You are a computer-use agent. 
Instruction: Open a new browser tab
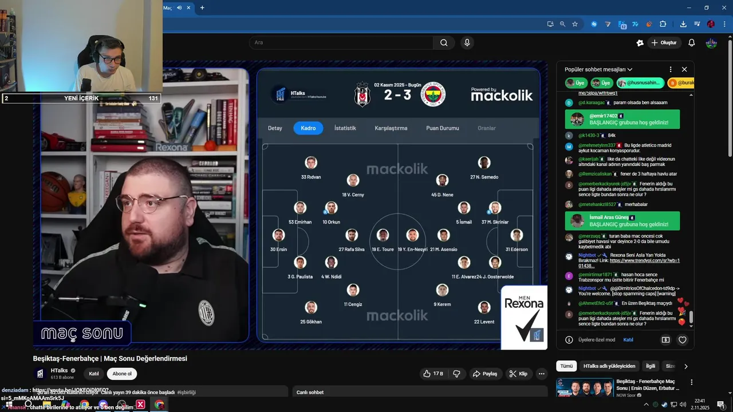point(202,7)
